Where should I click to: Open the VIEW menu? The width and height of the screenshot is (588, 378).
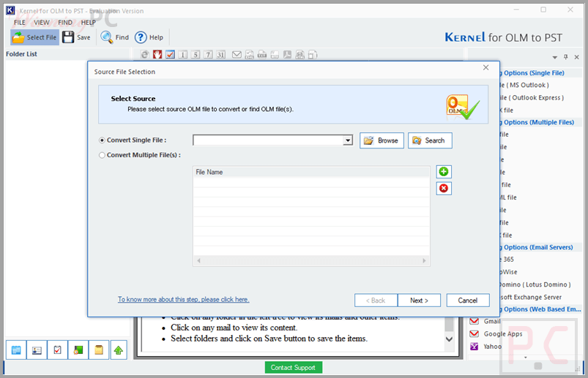pyautogui.click(x=42, y=23)
